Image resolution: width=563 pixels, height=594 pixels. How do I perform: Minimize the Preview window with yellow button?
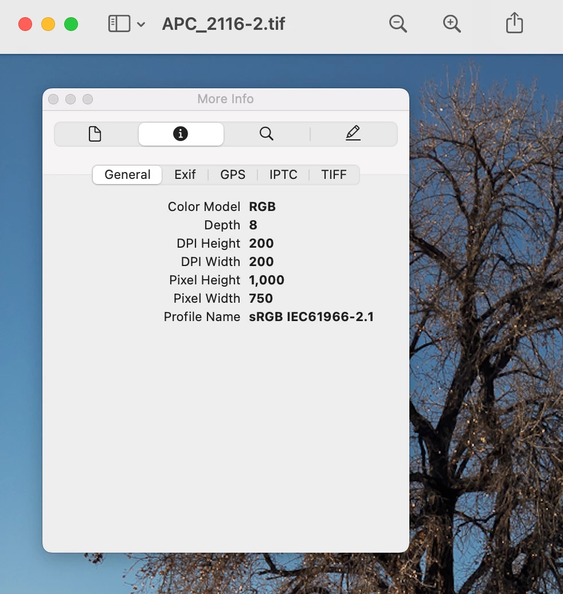click(x=48, y=24)
